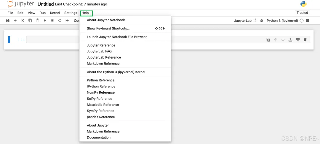The width and height of the screenshot is (320, 144).
Task: Insert a cell above using cell toolbar icon
Action: [x=290, y=40]
